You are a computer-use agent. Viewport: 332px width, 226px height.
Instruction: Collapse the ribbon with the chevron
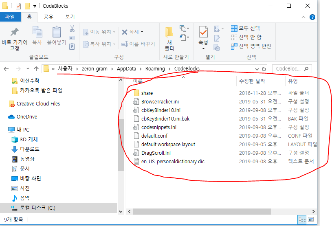point(303,17)
